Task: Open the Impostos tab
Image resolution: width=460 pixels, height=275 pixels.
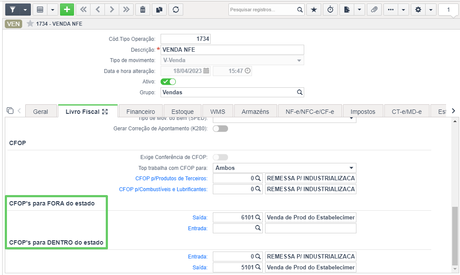Action: pyautogui.click(x=363, y=112)
